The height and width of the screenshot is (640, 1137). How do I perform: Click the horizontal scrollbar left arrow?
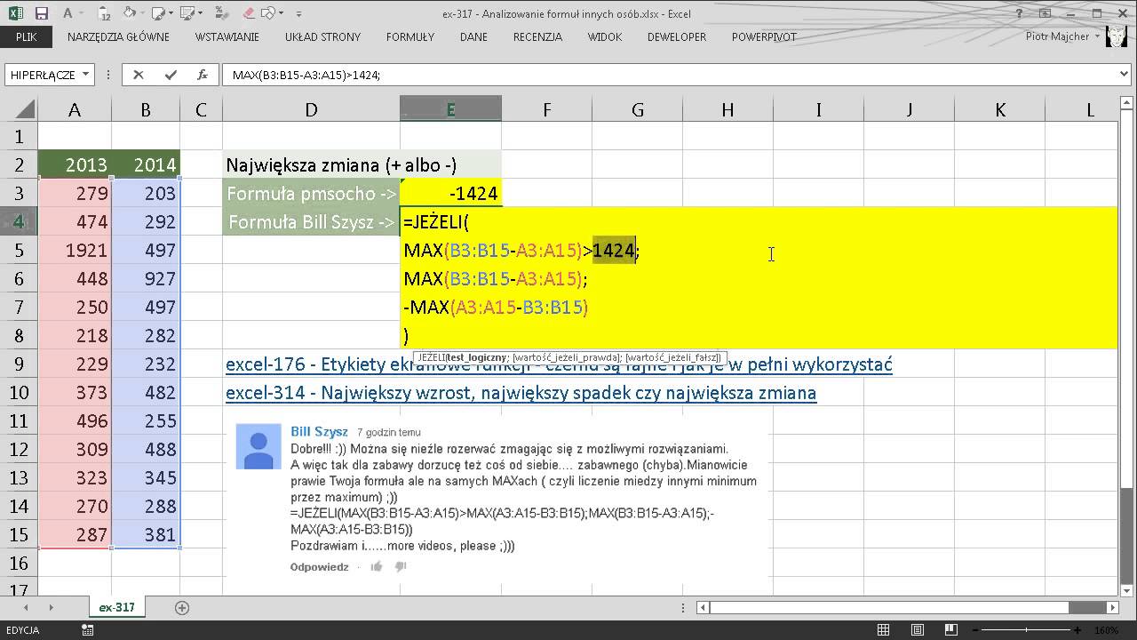tap(703, 608)
